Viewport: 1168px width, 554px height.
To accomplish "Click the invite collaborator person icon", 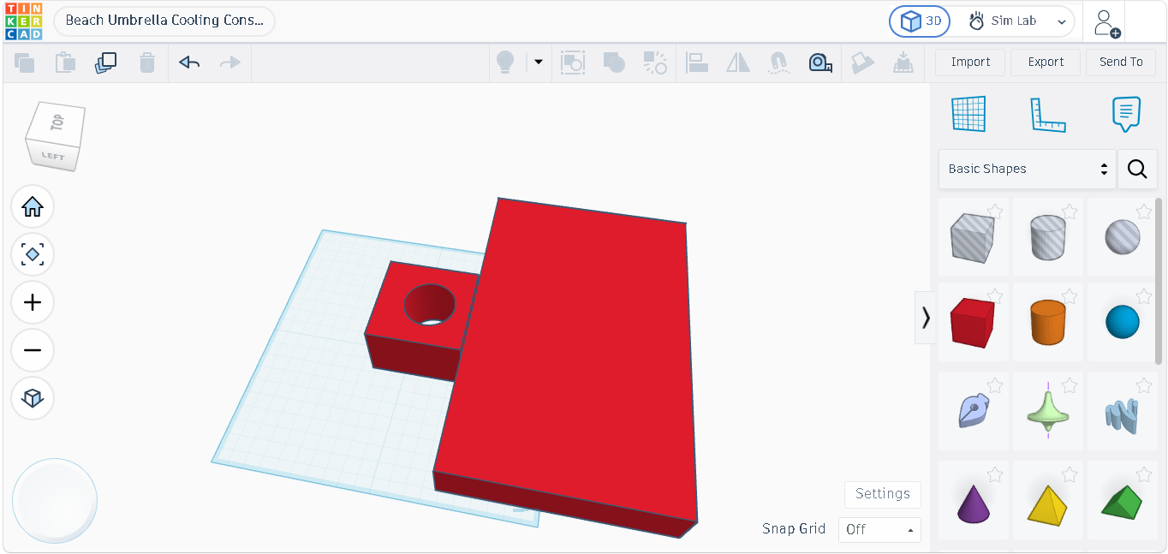I will [x=1106, y=23].
